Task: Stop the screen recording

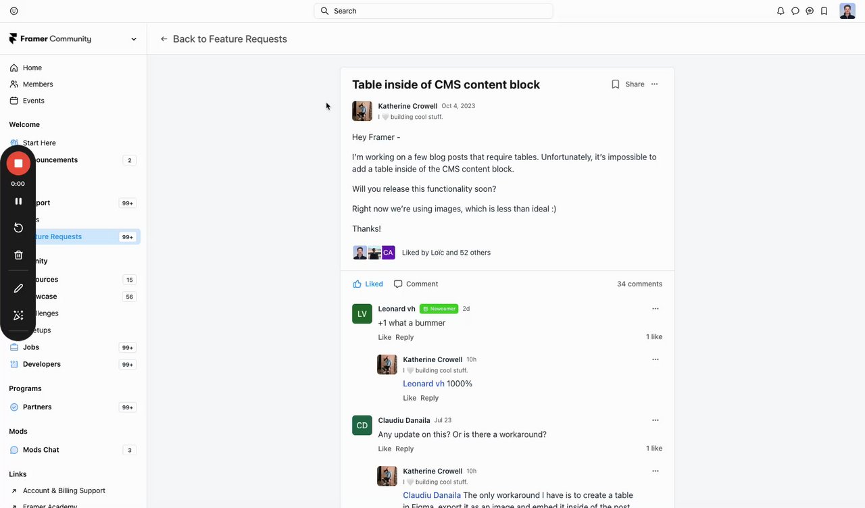Action: tap(18, 163)
